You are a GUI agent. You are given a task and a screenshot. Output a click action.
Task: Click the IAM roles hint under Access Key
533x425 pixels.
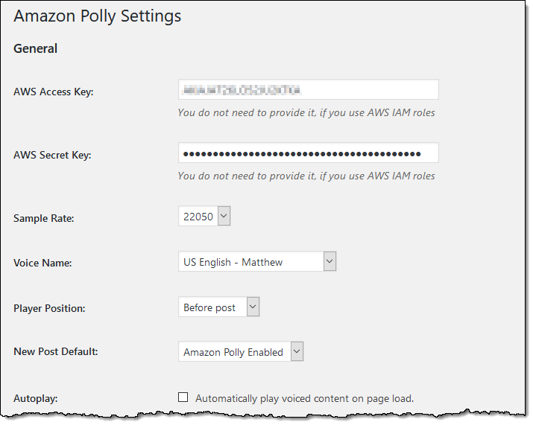coord(306,113)
